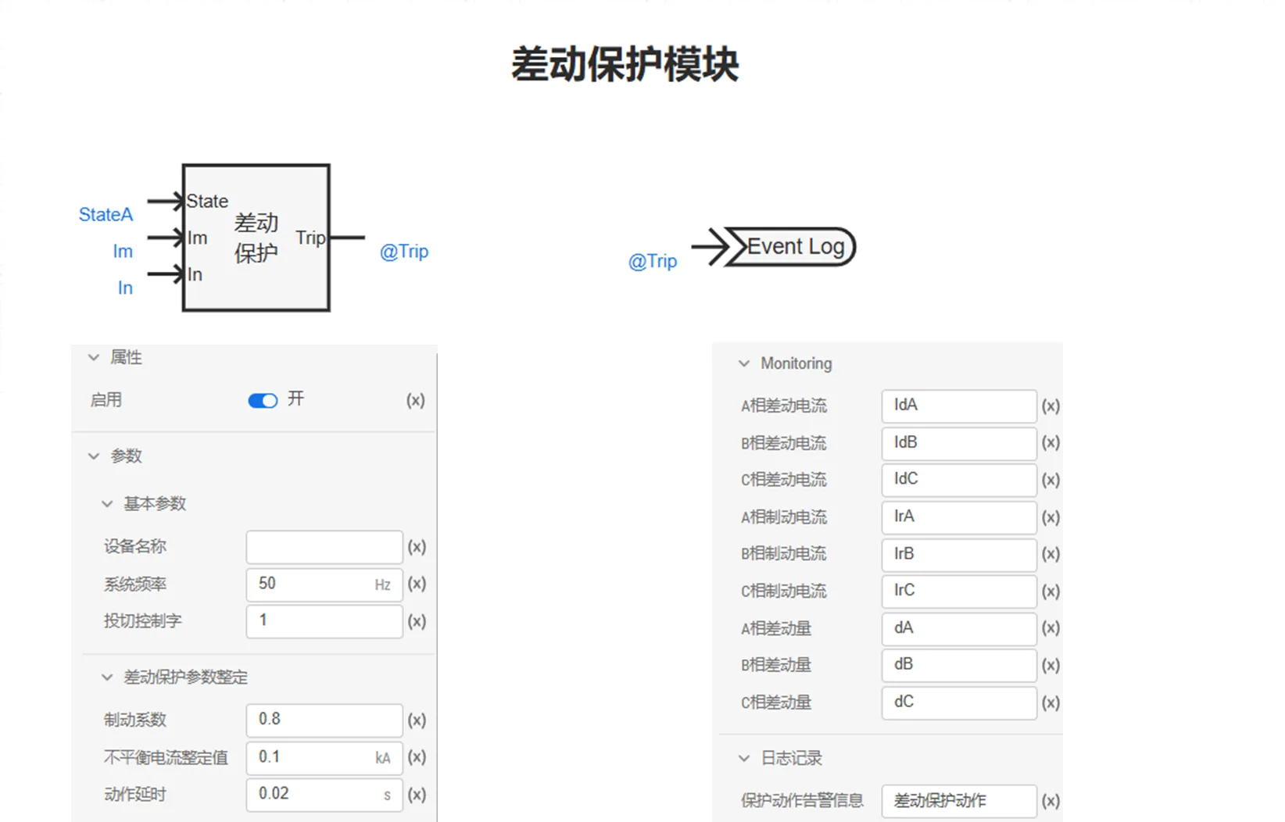The width and height of the screenshot is (1285, 822).
Task: Click the 设备名称 empty text field
Action: click(324, 547)
